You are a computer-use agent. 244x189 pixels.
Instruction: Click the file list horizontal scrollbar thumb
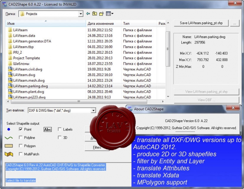pos(79,102)
